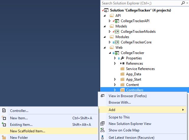The image size is (189, 140).
Task: Click the Web folder icon
Action: click(x=112, y=48)
